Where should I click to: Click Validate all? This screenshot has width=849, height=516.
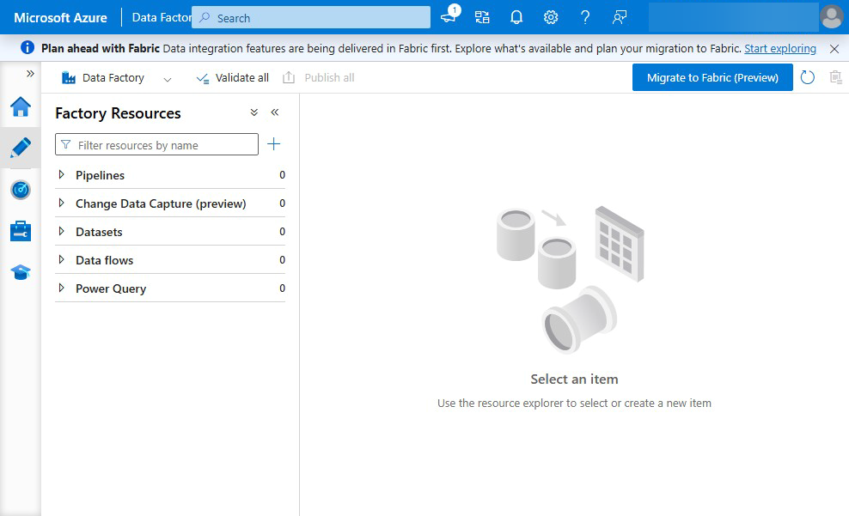pyautogui.click(x=232, y=78)
